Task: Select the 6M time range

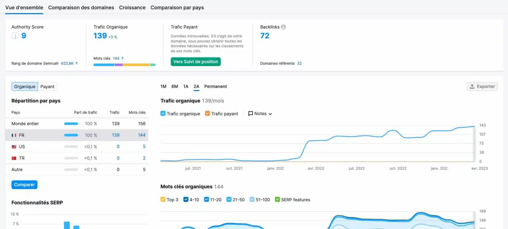Action: tap(175, 86)
